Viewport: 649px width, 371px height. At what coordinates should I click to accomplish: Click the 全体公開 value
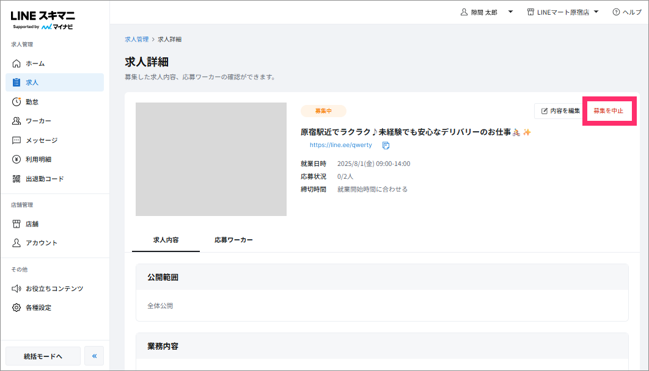(160, 306)
